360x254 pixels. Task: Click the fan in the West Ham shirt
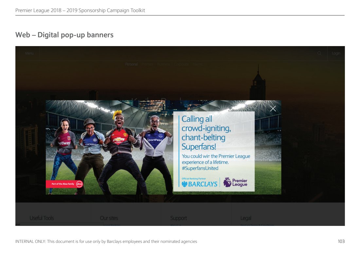click(x=65, y=144)
